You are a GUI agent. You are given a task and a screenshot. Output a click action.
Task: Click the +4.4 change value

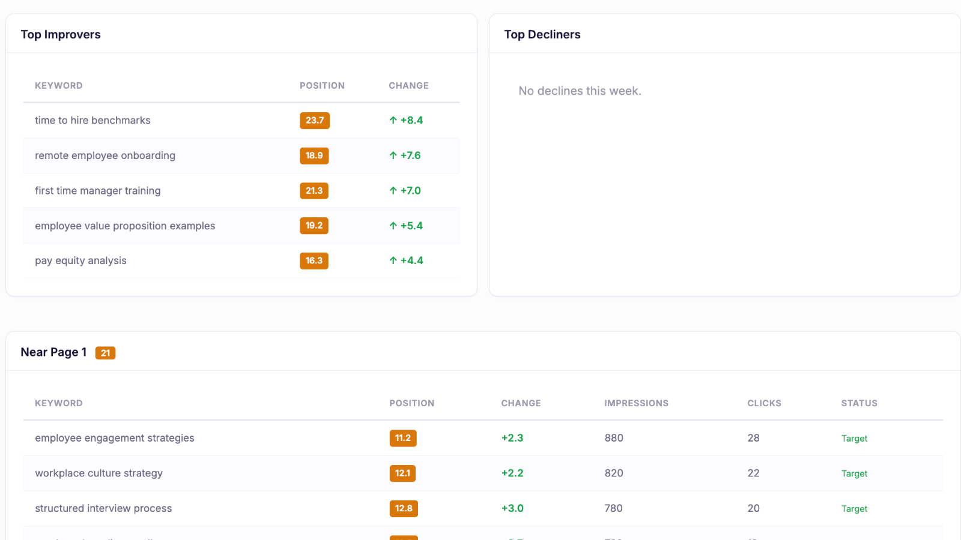(x=412, y=260)
